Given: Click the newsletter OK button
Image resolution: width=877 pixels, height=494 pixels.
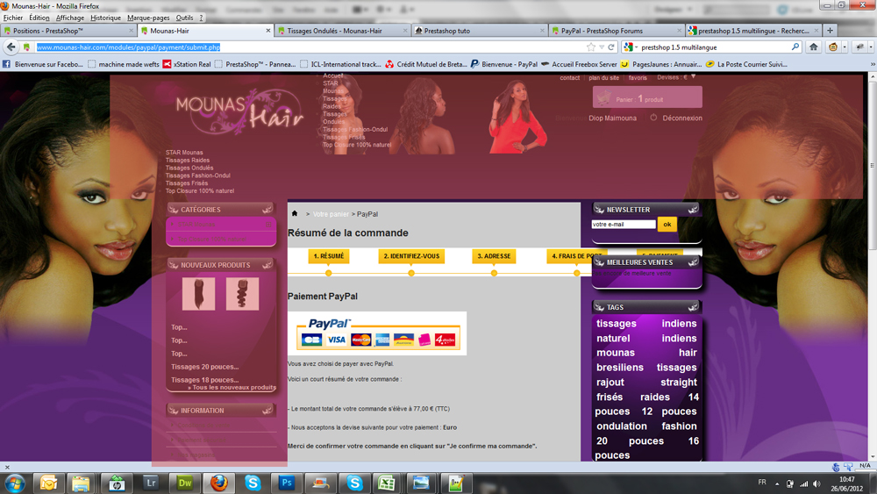Looking at the screenshot, I should (x=667, y=224).
